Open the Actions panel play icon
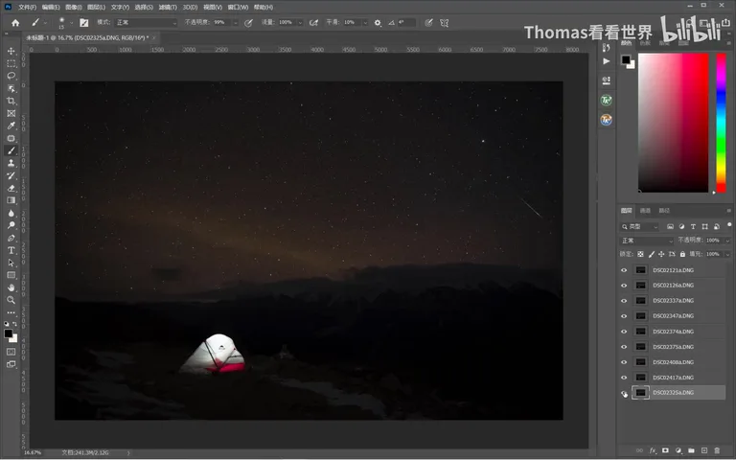 click(x=607, y=61)
